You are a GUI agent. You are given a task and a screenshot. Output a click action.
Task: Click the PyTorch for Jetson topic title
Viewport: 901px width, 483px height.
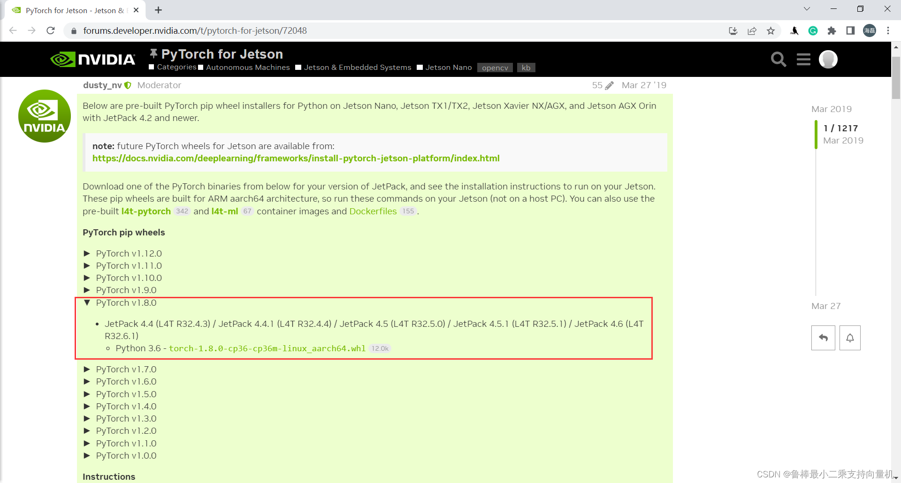(x=222, y=54)
